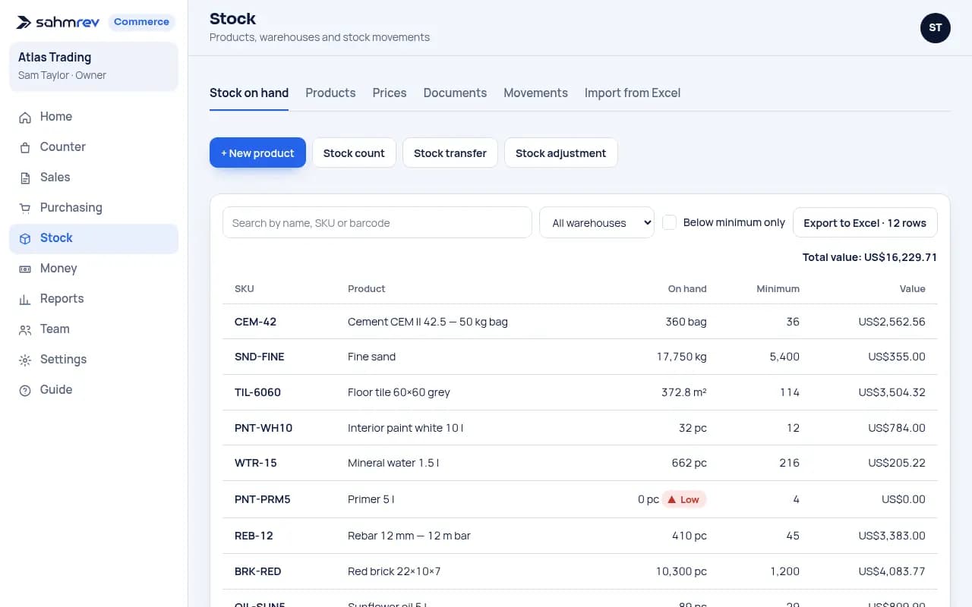Click the Stock transfer button

coord(450,153)
